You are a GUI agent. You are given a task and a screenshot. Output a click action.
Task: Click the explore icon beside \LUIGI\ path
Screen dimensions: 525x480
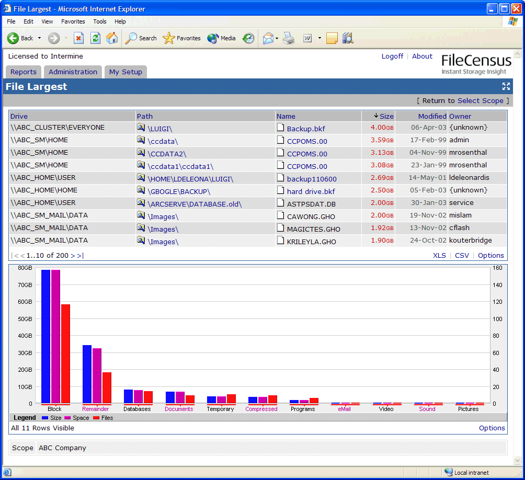tap(141, 128)
